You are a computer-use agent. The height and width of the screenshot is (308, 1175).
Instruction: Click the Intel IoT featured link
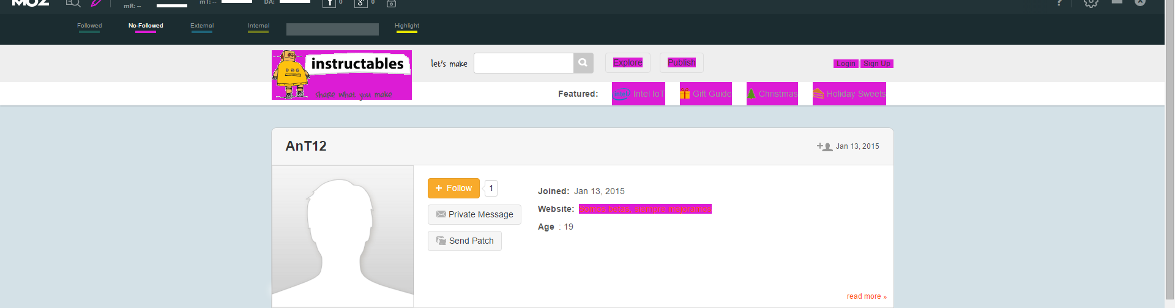[x=638, y=94]
